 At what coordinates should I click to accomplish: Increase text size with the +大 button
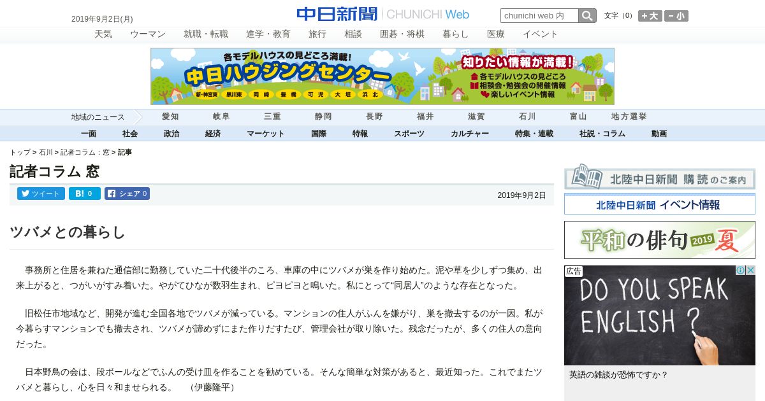click(x=650, y=16)
